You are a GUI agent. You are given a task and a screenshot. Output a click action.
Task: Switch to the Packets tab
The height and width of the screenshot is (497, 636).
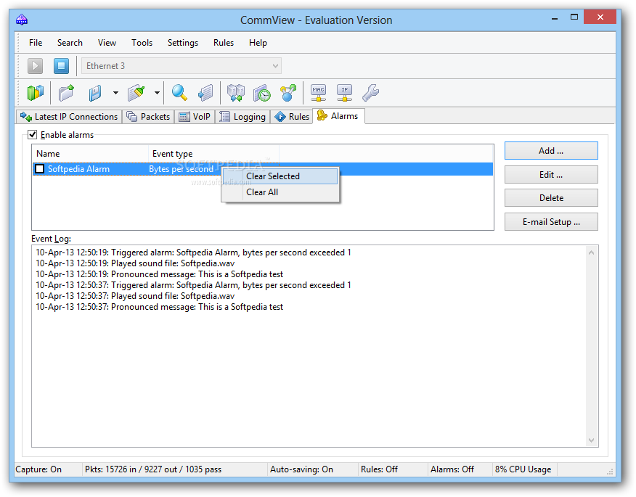pyautogui.click(x=148, y=117)
